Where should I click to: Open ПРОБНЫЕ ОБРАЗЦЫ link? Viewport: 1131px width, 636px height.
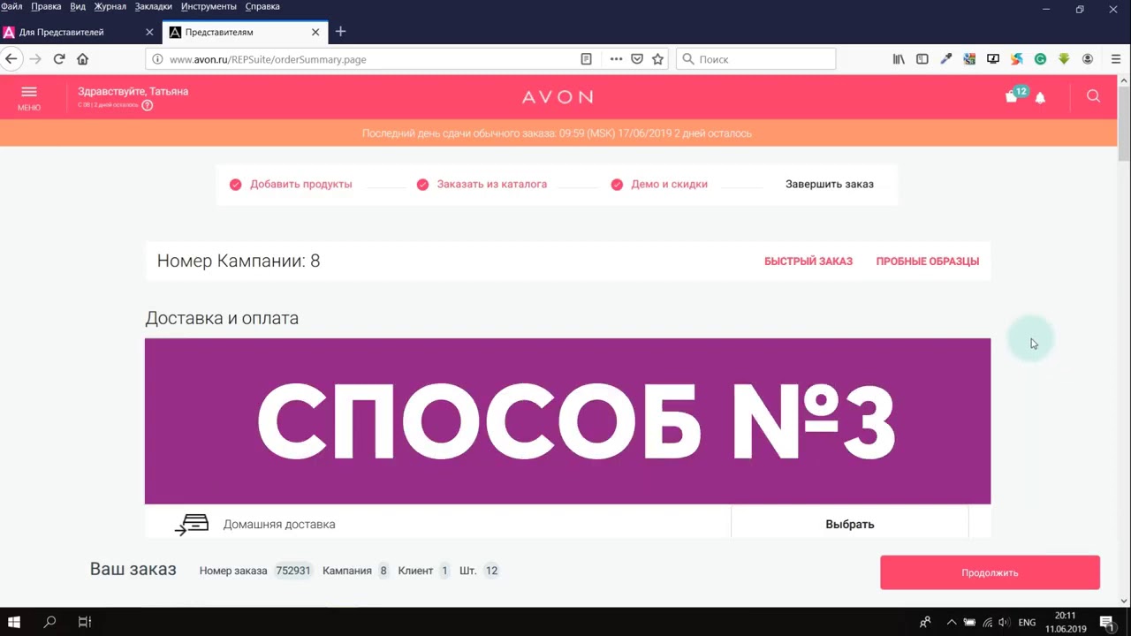click(928, 261)
